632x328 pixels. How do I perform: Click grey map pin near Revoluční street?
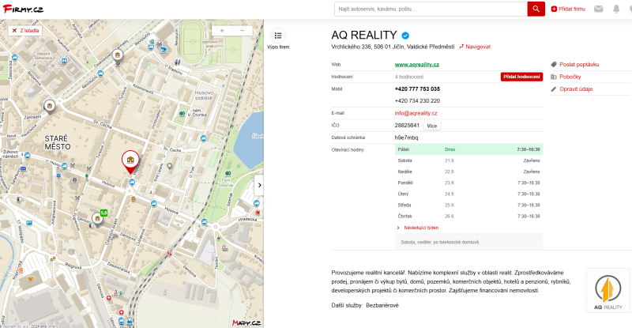pyautogui.click(x=117, y=55)
